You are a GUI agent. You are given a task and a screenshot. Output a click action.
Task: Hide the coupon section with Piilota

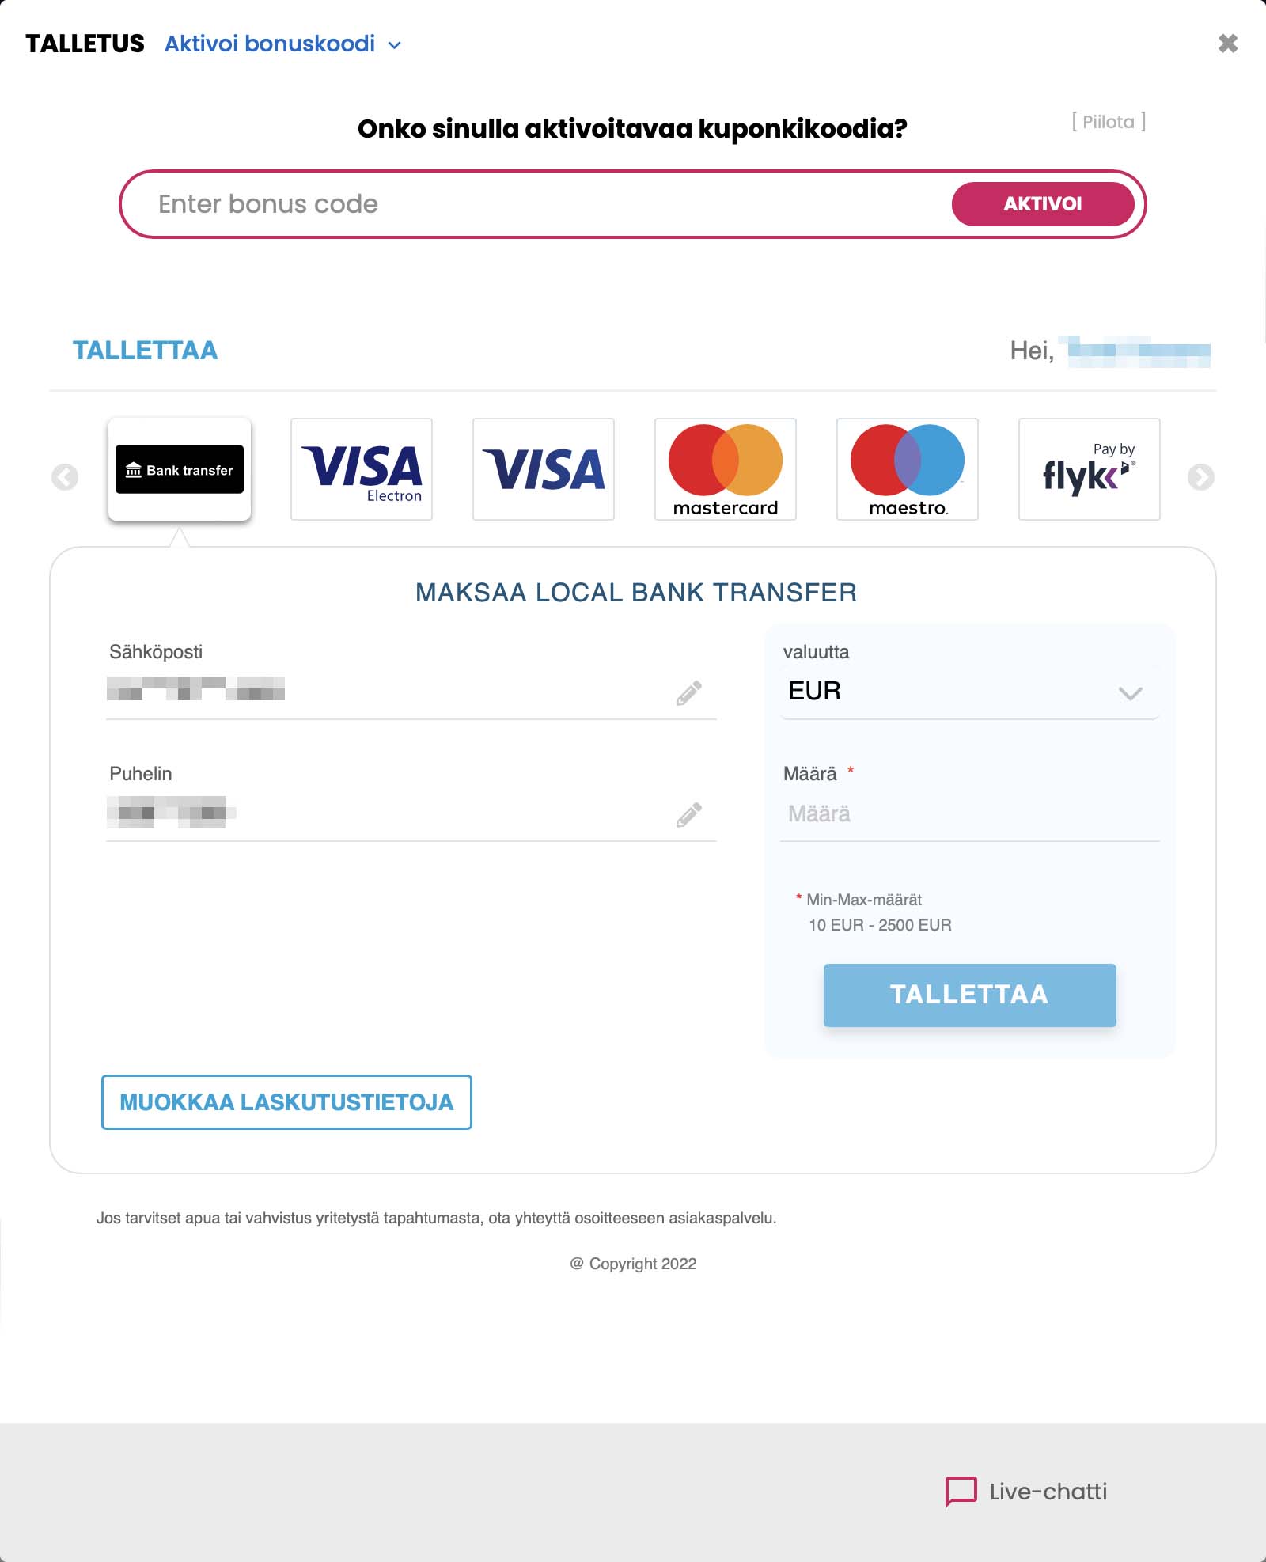(x=1109, y=122)
